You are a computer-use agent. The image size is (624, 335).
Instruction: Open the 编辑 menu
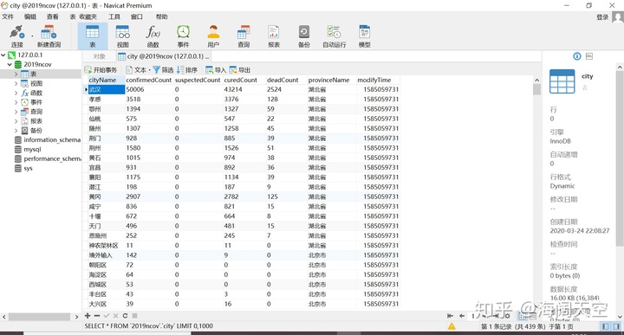[29, 16]
